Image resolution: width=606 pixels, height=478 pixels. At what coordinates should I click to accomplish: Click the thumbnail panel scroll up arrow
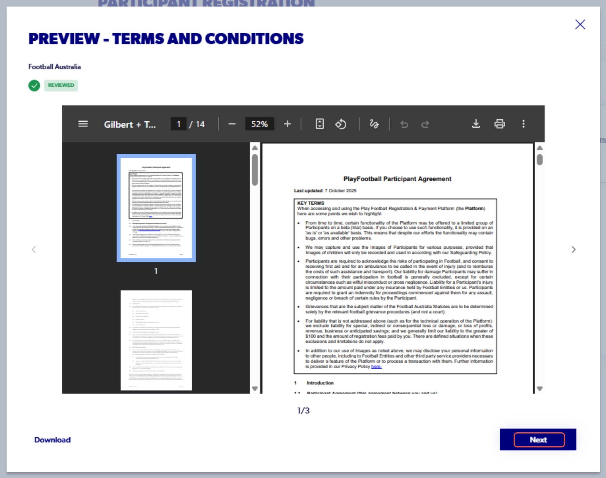[255, 148]
